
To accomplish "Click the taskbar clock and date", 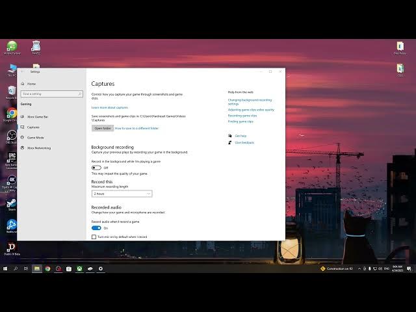I will tap(397, 268).
